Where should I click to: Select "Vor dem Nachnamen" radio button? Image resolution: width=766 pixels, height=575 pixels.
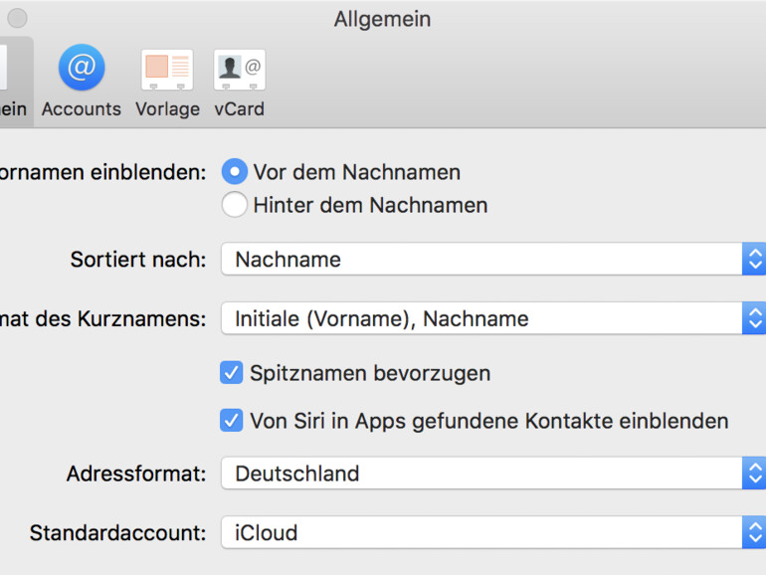(234, 172)
